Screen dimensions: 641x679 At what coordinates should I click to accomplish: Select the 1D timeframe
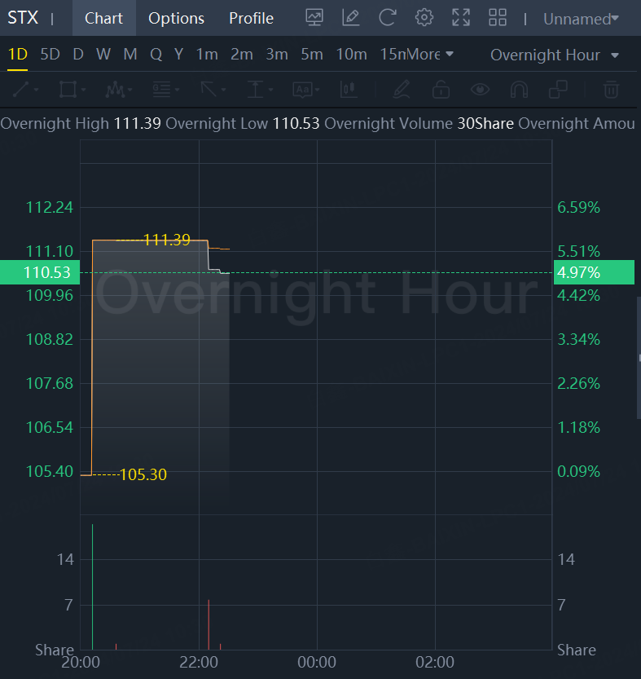(18, 54)
